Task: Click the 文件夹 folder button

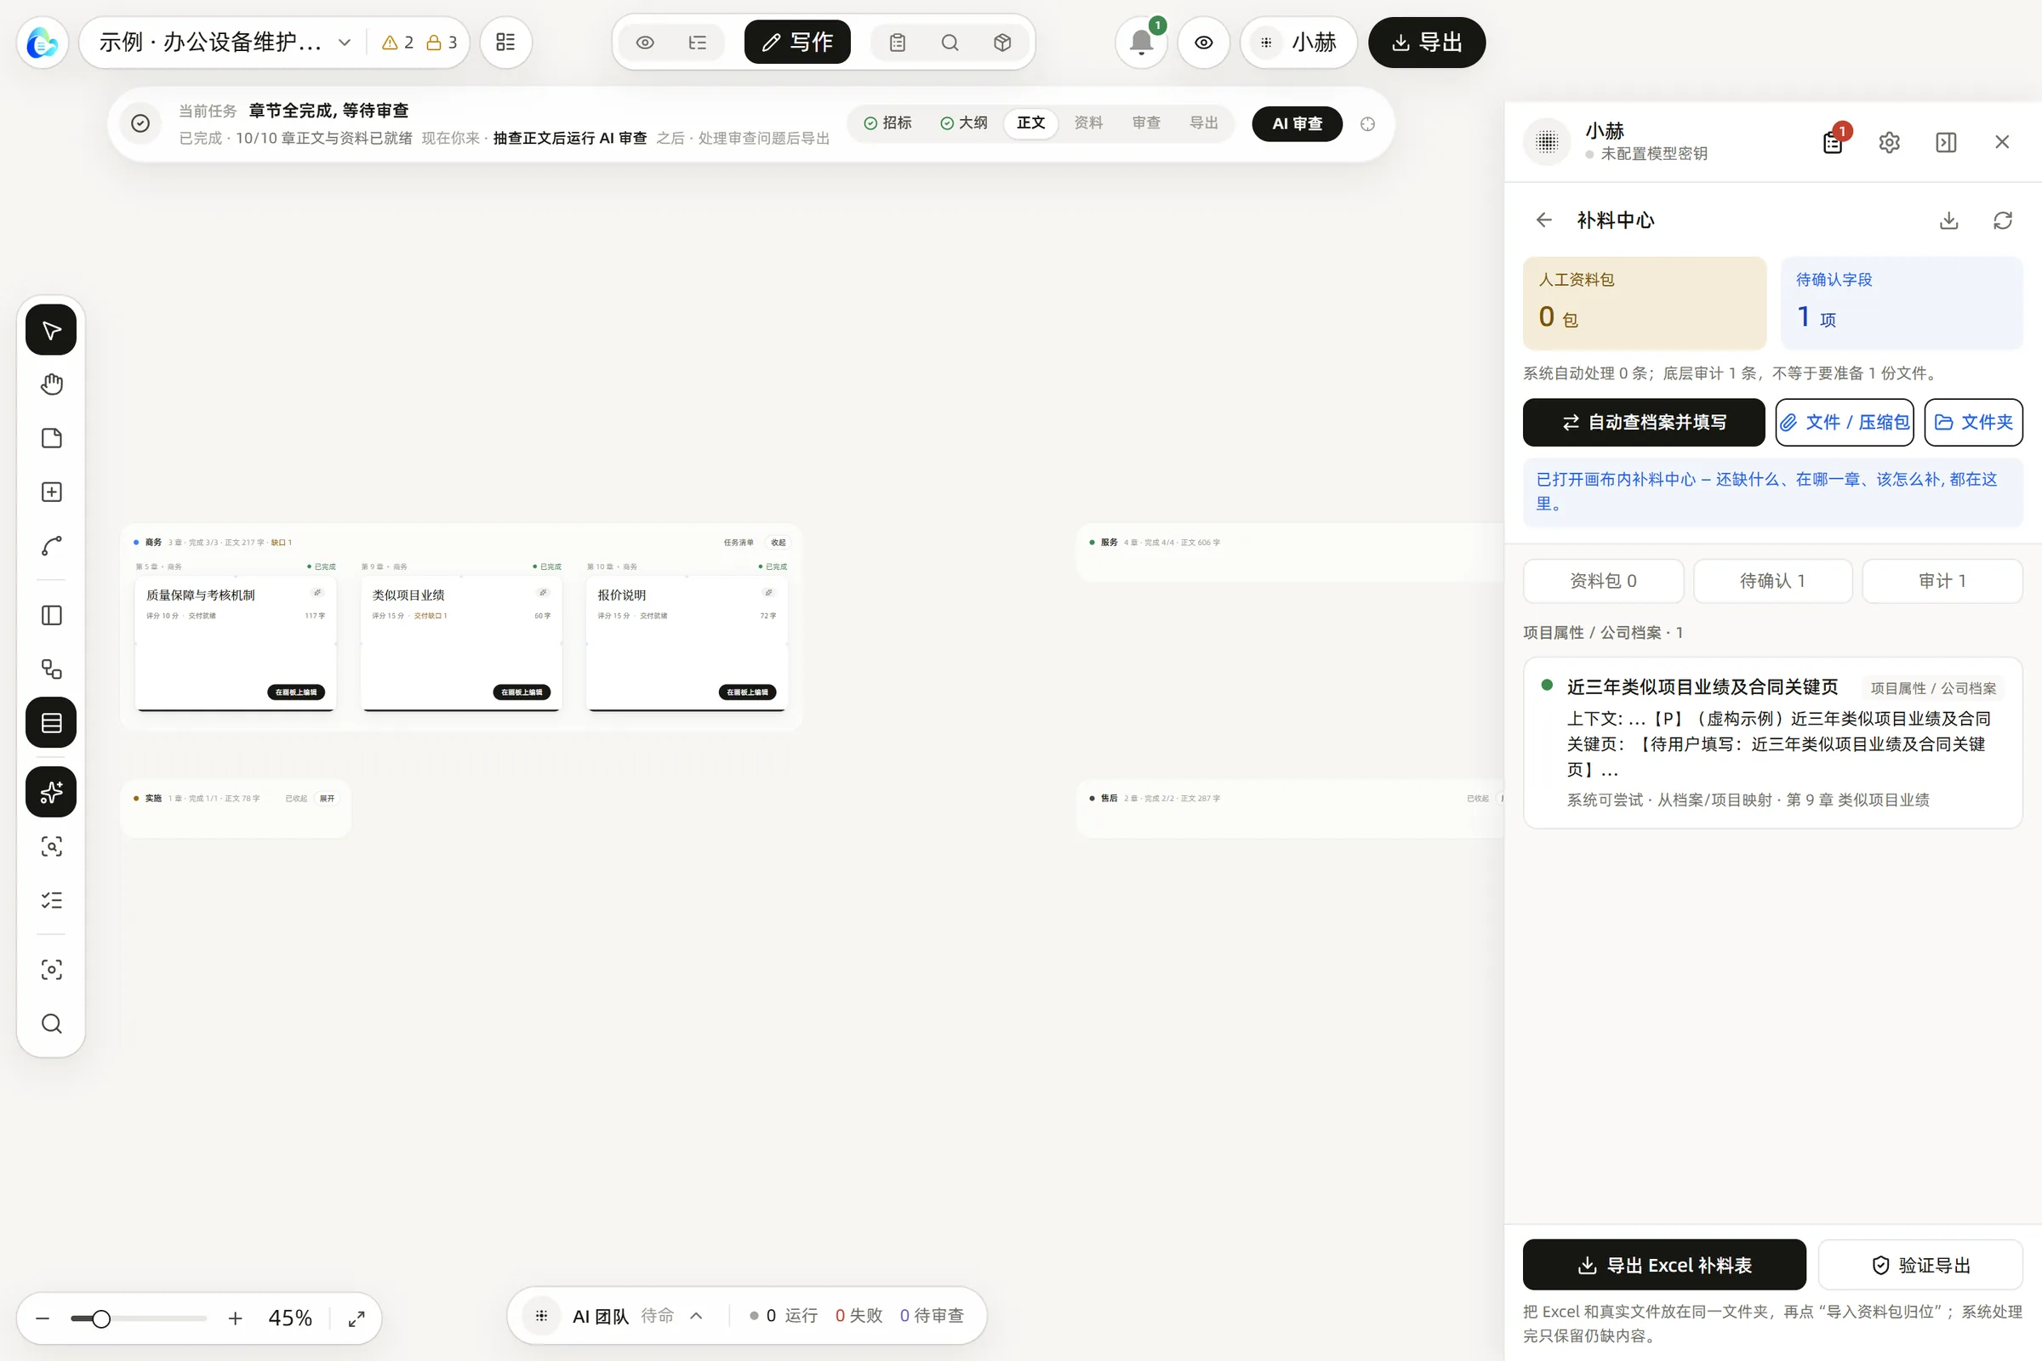Action: (1973, 422)
